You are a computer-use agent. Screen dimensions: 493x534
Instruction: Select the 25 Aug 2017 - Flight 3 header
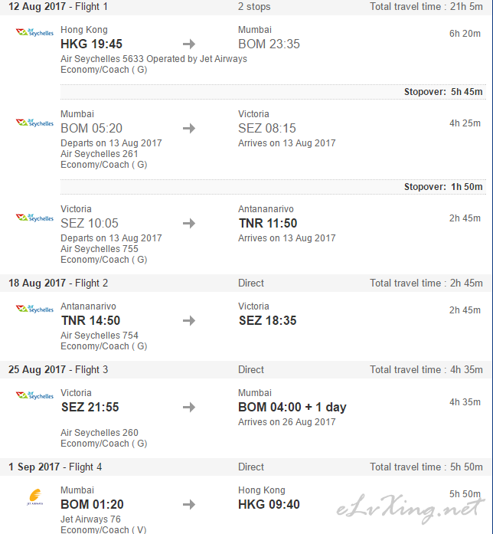(x=58, y=369)
